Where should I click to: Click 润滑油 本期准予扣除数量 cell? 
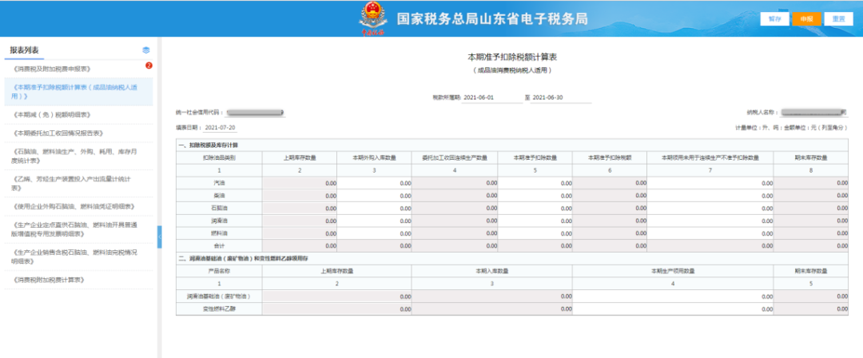(x=535, y=221)
